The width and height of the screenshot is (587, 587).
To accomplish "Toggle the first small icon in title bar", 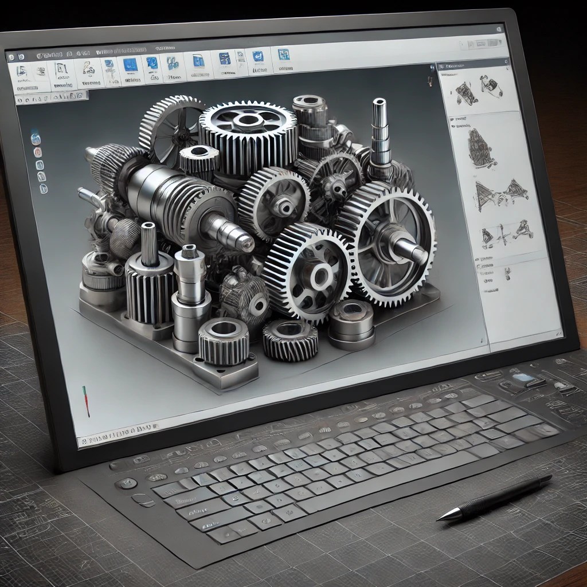I will coord(11,57).
